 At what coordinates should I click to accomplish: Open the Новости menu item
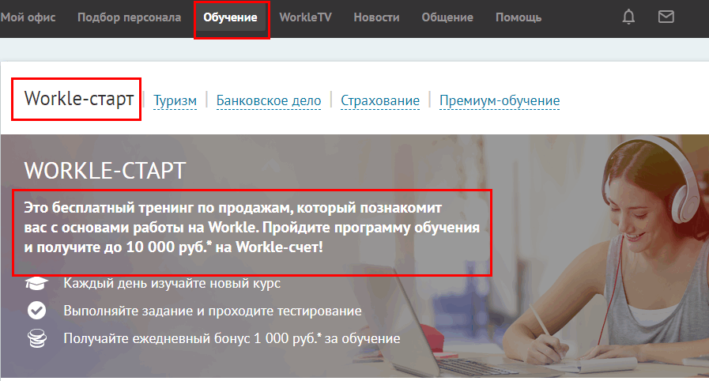point(377,17)
